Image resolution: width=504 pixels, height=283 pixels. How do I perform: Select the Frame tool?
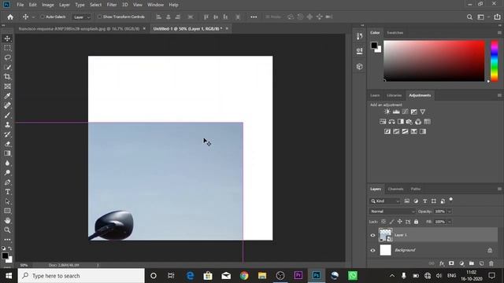pyautogui.click(x=7, y=86)
